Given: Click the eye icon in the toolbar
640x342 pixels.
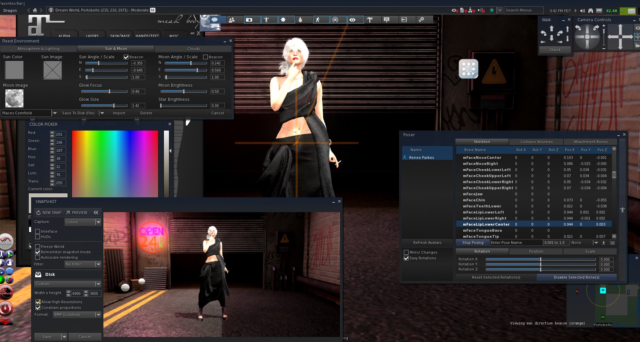Looking at the screenshot, I should click(352, 20).
